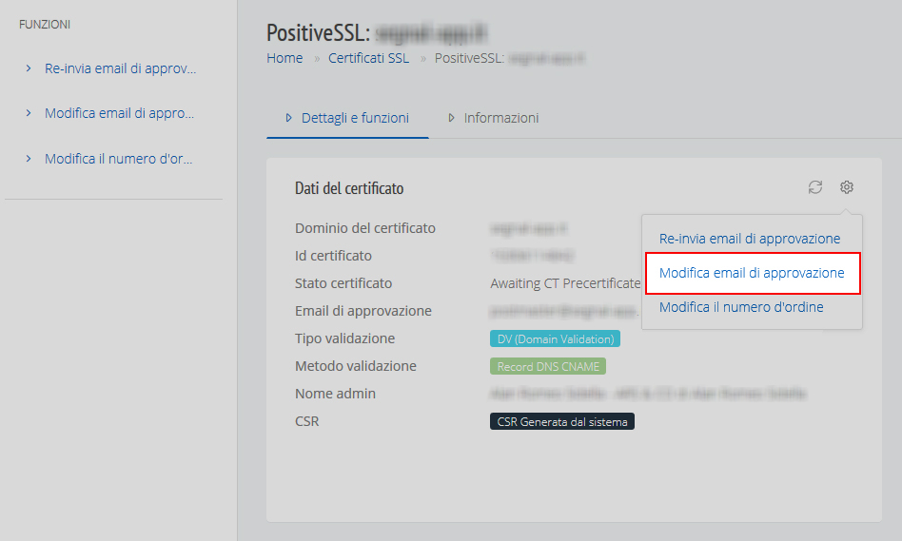Click the Nome admin label

pyautogui.click(x=335, y=394)
